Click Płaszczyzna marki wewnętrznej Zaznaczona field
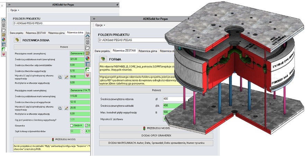 pyautogui.click(x=80, y=90)
